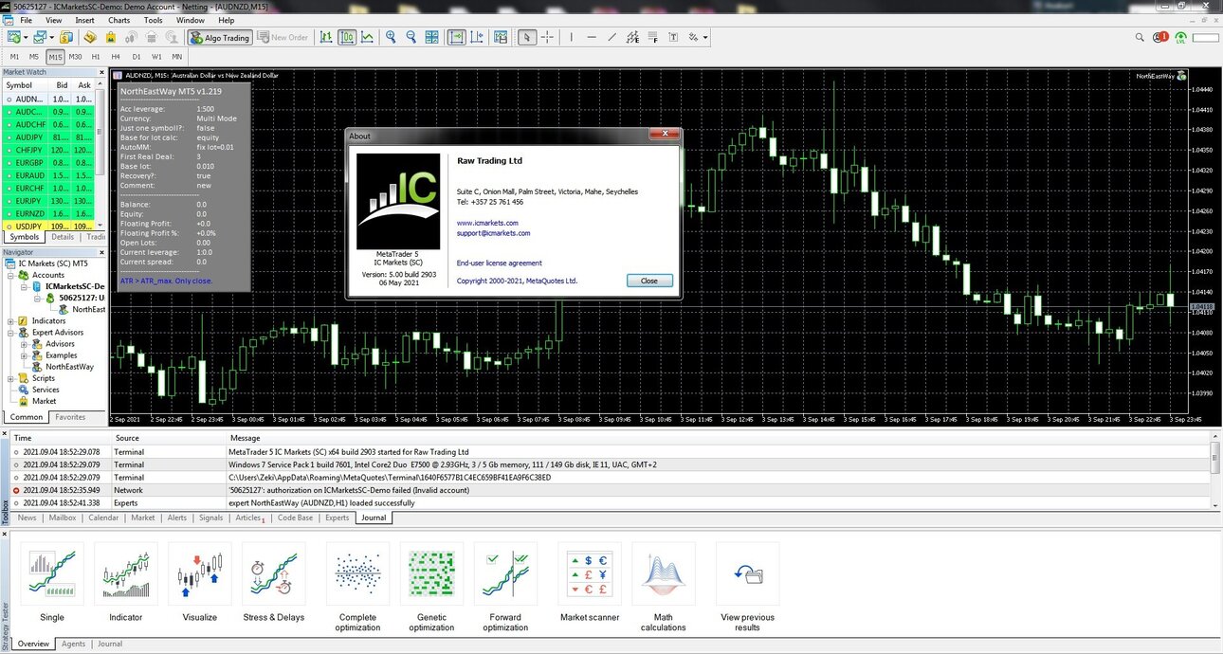Select the H4 timeframe
Viewport: 1223px width, 654px height.
tap(116, 57)
